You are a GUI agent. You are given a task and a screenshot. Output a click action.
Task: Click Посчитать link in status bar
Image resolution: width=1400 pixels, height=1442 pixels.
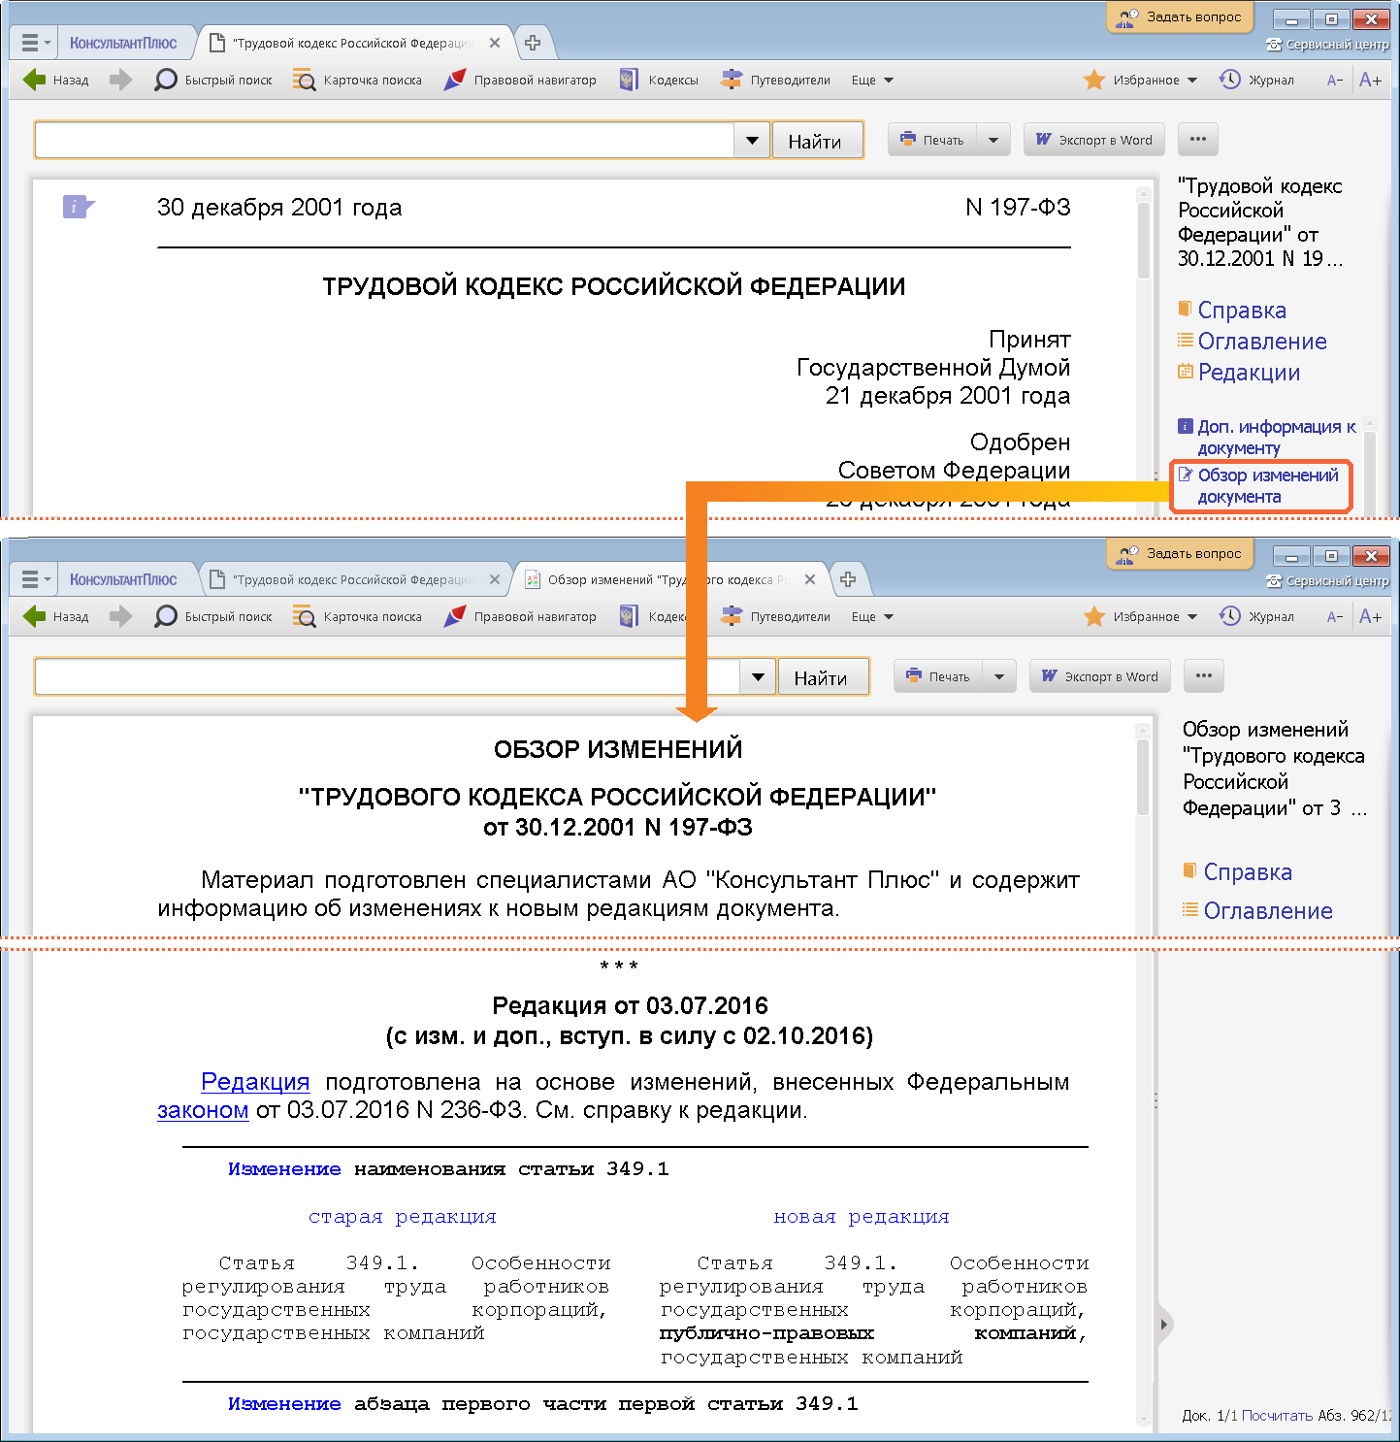[x=1277, y=1416]
